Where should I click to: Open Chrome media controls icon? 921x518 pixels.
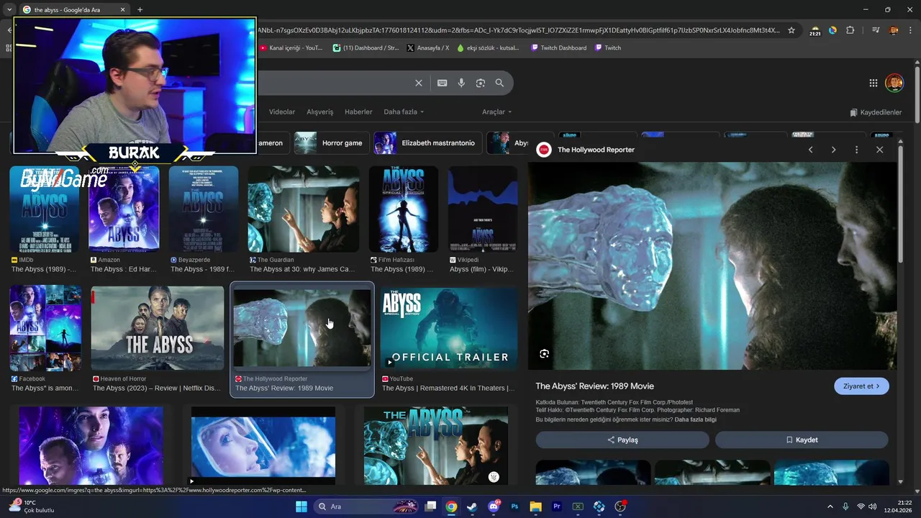pos(875,30)
